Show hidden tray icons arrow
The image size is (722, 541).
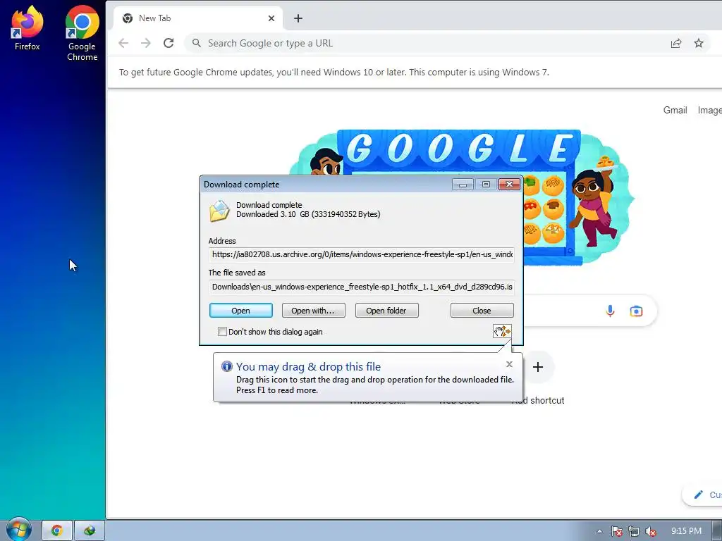pos(599,531)
